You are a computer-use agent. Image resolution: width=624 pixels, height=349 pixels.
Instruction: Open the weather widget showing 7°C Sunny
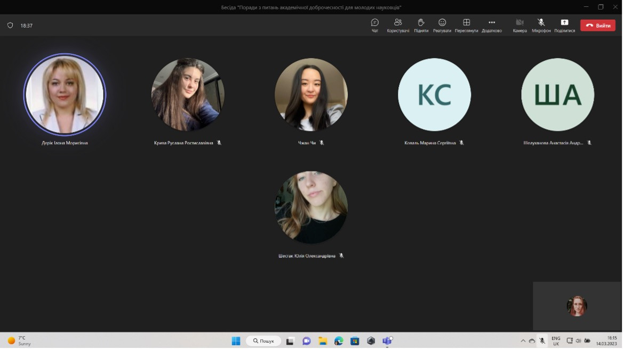[19, 341]
